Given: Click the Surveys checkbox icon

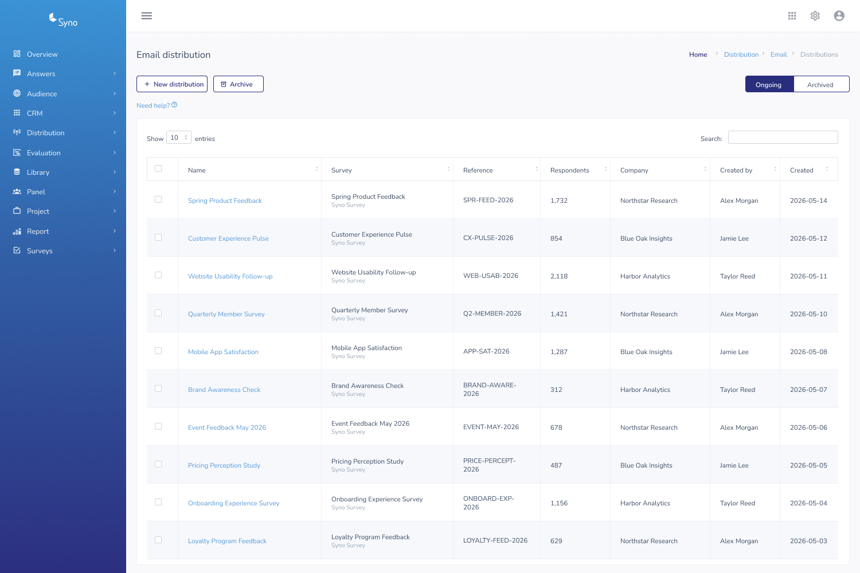Looking at the screenshot, I should (17, 250).
